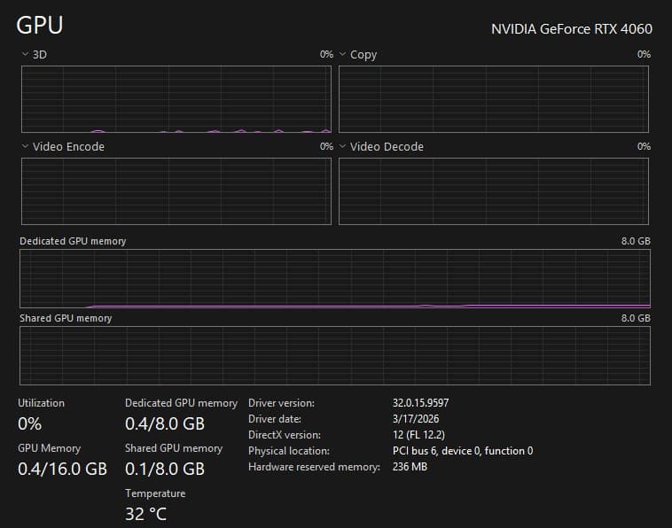Click the Video Encode 0% reading
Viewport: 672px width, 528px height.
tap(326, 146)
